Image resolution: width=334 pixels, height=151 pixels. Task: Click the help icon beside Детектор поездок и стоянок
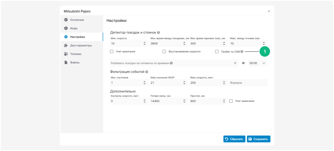coord(158,33)
